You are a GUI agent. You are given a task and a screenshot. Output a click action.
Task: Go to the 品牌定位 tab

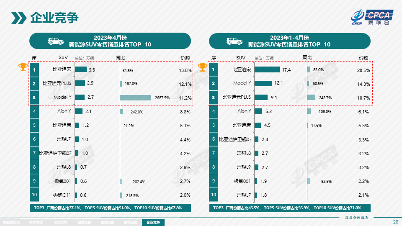coord(86,223)
